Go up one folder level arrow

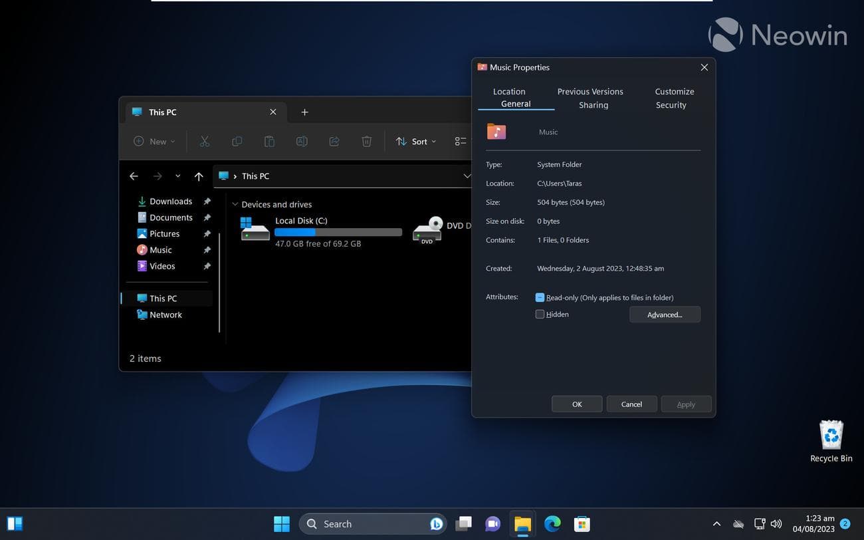coord(199,176)
